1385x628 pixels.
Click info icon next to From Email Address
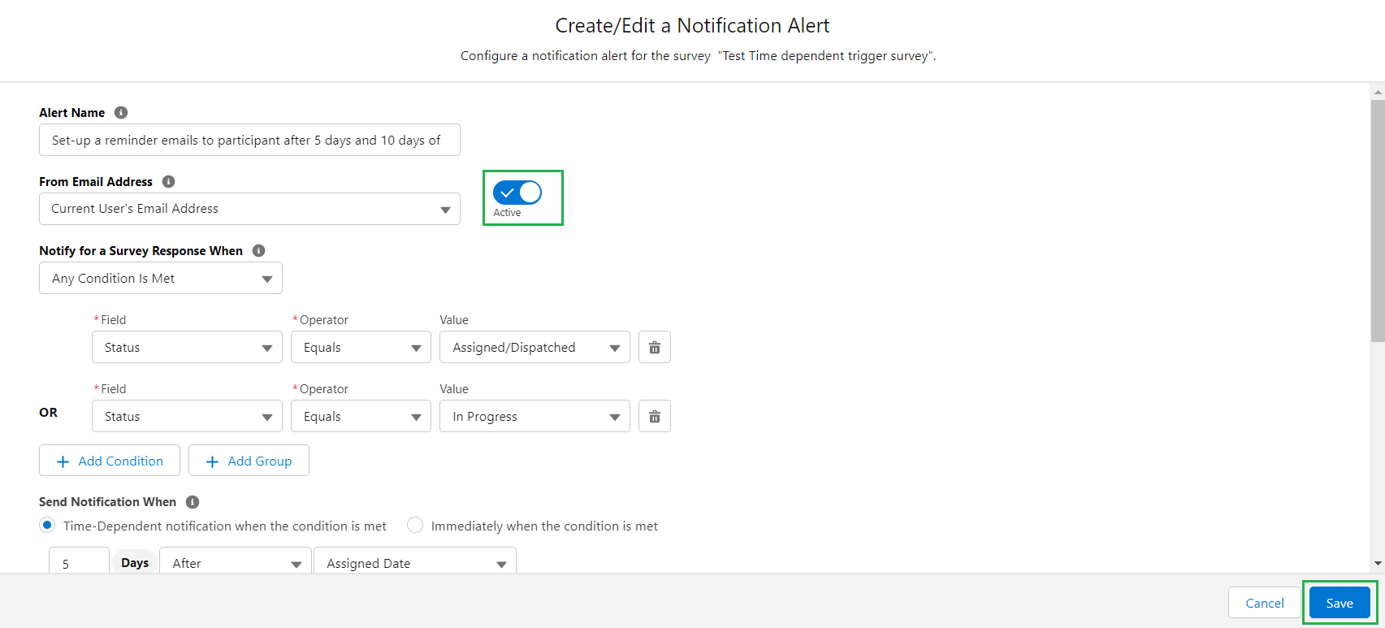[168, 182]
